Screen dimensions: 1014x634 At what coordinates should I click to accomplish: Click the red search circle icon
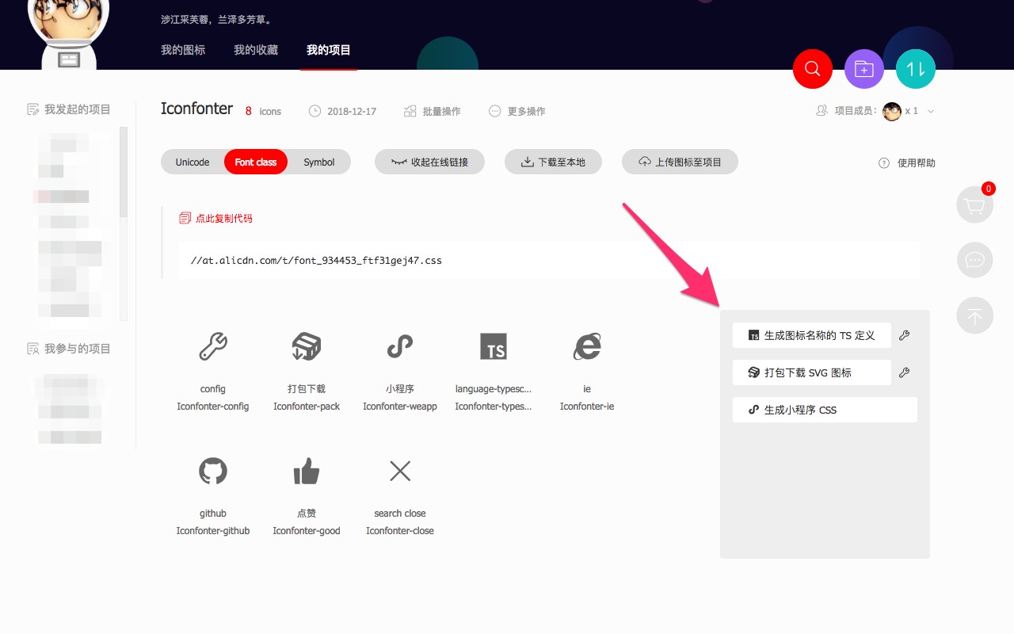point(812,69)
